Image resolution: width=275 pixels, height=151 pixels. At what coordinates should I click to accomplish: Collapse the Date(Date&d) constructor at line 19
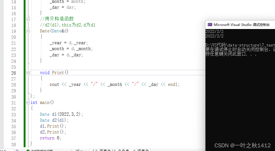pos(28,31)
